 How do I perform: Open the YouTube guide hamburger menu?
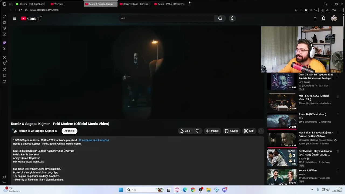click(15, 18)
